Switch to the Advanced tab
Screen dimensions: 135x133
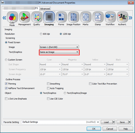45,9
